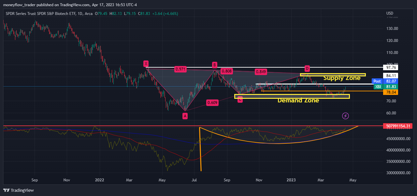Click the 1D interval in the legend
Screen dimensions: 417x196
tap(80, 14)
